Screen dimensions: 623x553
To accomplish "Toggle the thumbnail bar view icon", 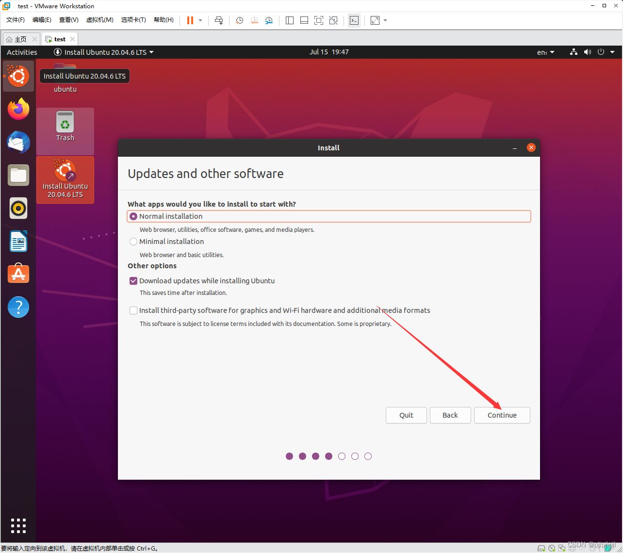I will 304,20.
